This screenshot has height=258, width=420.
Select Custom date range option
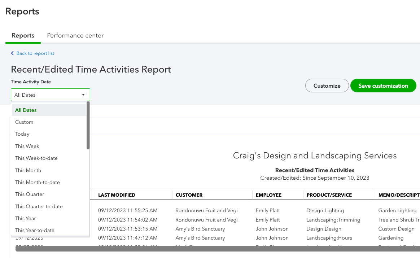[x=24, y=122]
